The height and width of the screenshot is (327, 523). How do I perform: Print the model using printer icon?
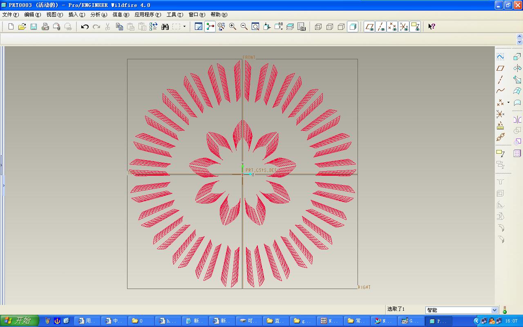tap(45, 27)
